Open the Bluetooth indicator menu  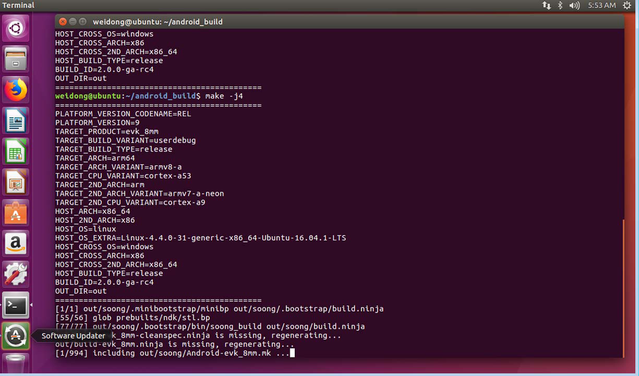click(560, 5)
